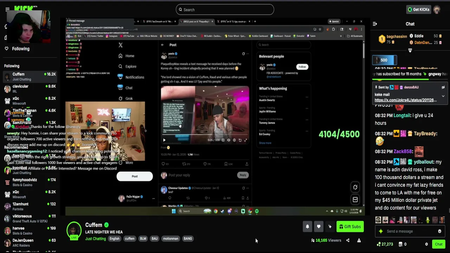Open Grok in the X sidebar
450x253 pixels.
pos(126,98)
